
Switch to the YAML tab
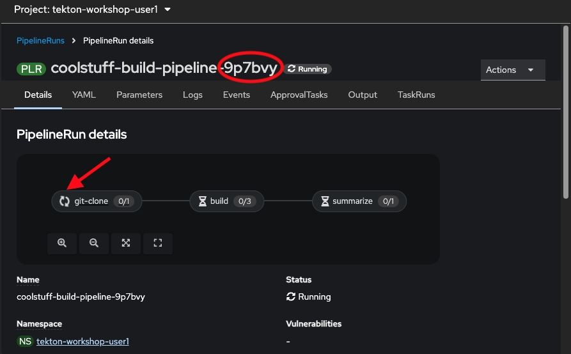[x=84, y=95]
